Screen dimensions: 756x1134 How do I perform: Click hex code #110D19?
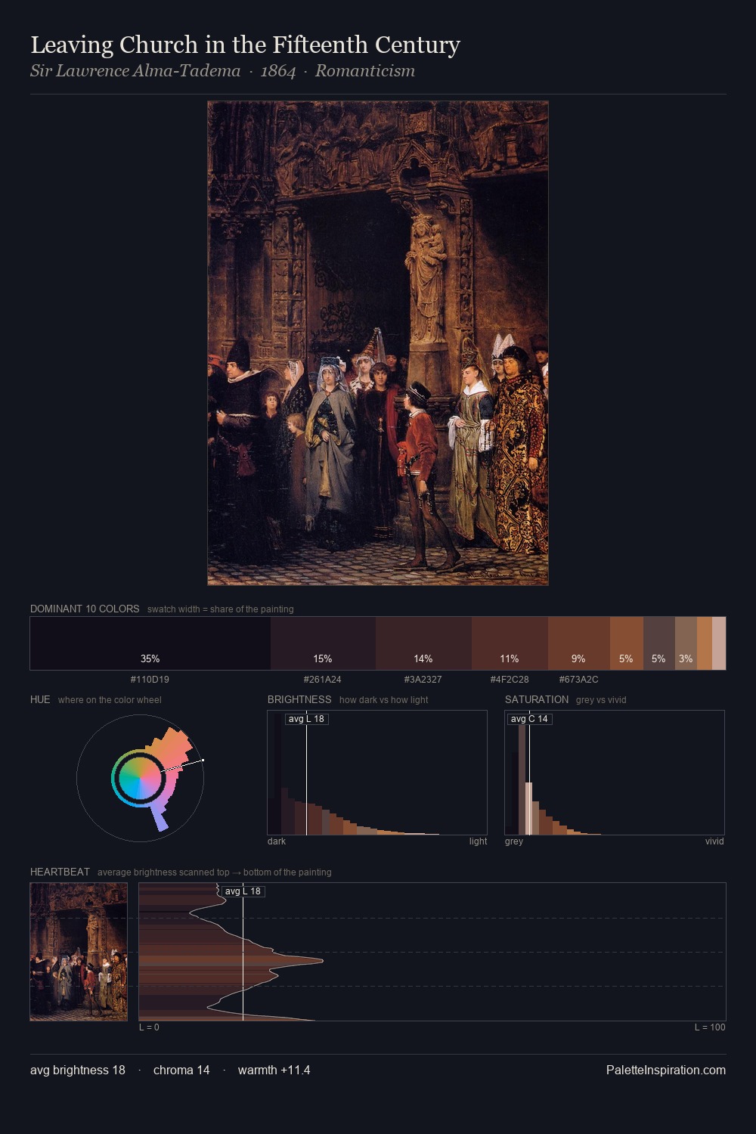[x=150, y=680]
